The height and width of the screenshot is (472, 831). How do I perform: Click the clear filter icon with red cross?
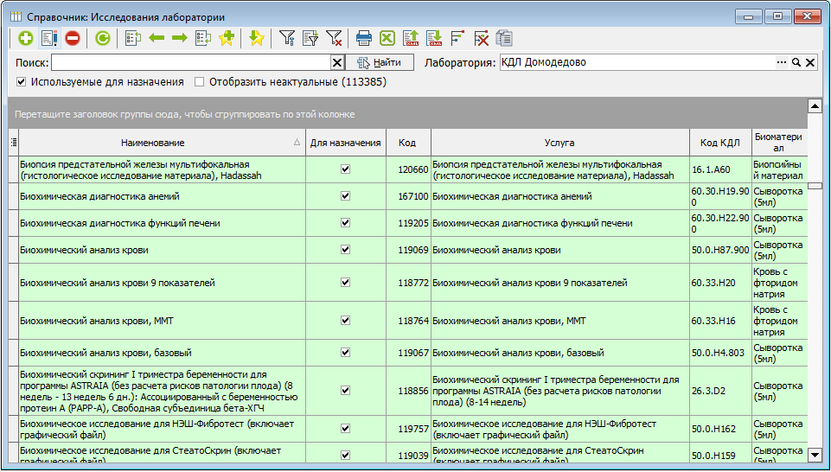click(334, 38)
